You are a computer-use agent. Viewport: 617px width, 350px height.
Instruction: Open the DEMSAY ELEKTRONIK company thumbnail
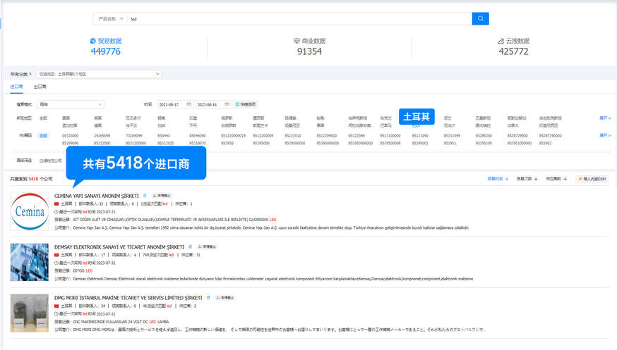tap(30, 262)
